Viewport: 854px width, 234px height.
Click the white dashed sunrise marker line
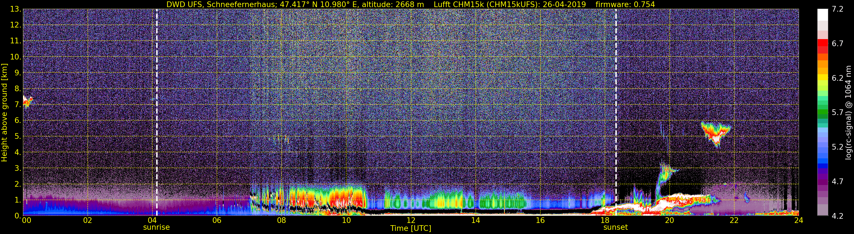[x=157, y=112]
